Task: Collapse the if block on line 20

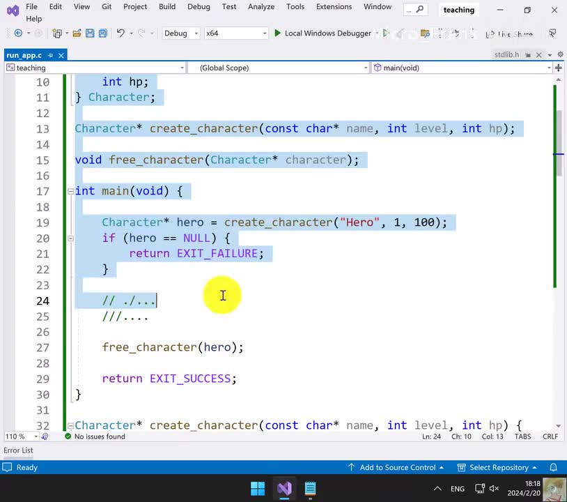Action: [71, 238]
